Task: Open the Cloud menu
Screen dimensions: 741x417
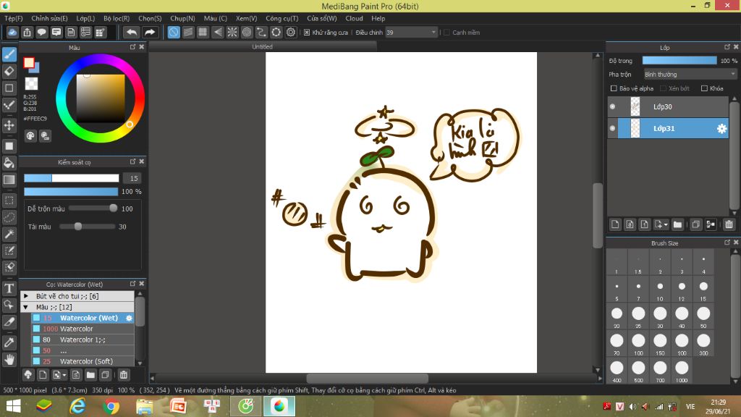Action: 354,18
